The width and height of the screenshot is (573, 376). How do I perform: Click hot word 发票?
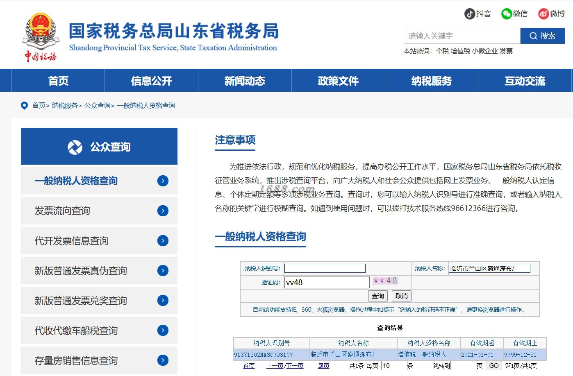[x=506, y=51]
